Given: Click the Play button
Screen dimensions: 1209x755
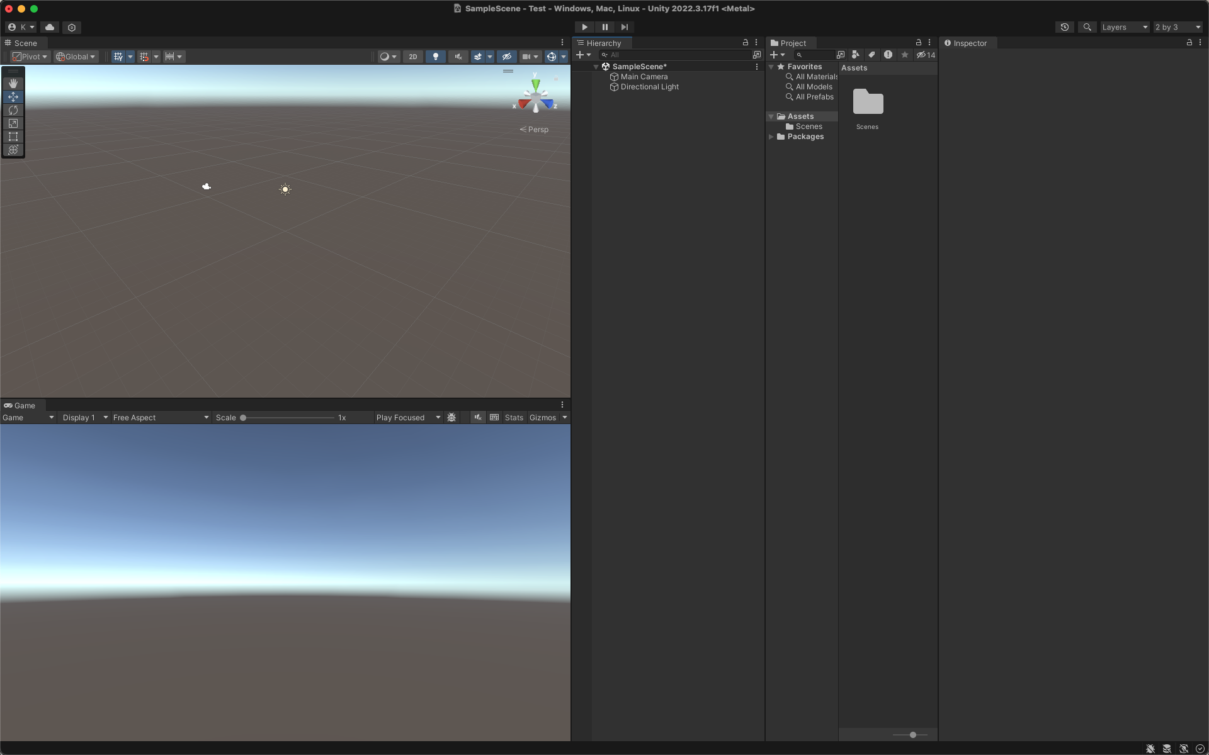Looking at the screenshot, I should click(x=584, y=27).
